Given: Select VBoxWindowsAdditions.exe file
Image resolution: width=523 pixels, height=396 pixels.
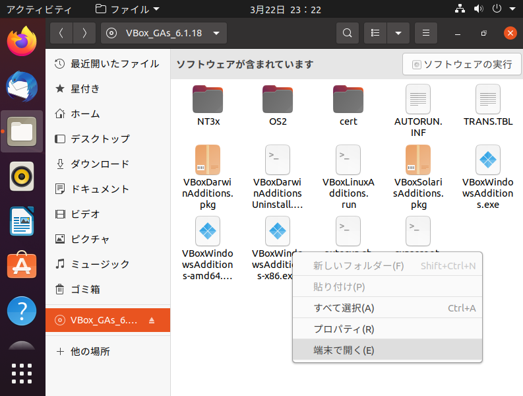Looking at the screenshot, I should coord(488,178).
